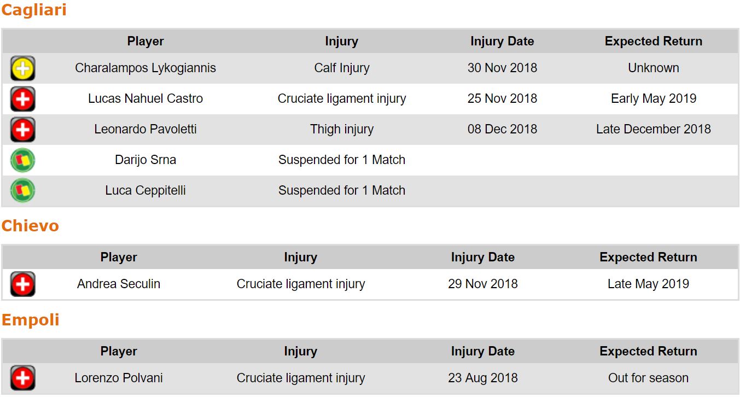Click 'Early May 2019' expected return cell
Image resolution: width=740 pixels, height=397 pixels.
[654, 98]
